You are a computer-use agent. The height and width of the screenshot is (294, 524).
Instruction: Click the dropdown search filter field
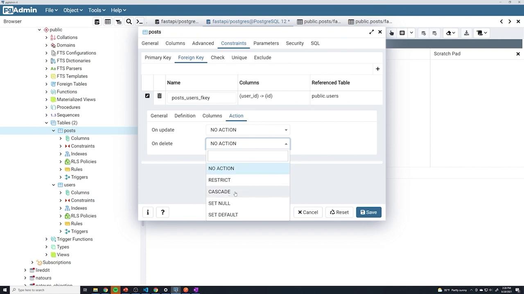pyautogui.click(x=248, y=156)
